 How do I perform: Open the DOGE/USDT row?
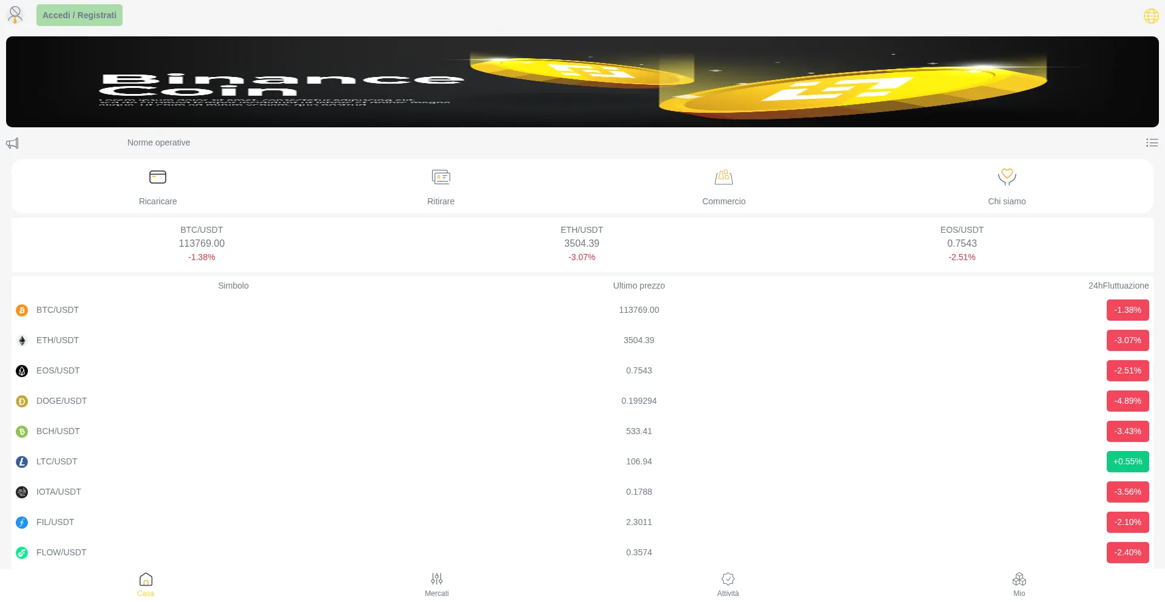pos(61,401)
